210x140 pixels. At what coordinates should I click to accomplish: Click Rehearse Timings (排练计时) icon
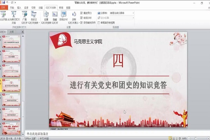63,16
